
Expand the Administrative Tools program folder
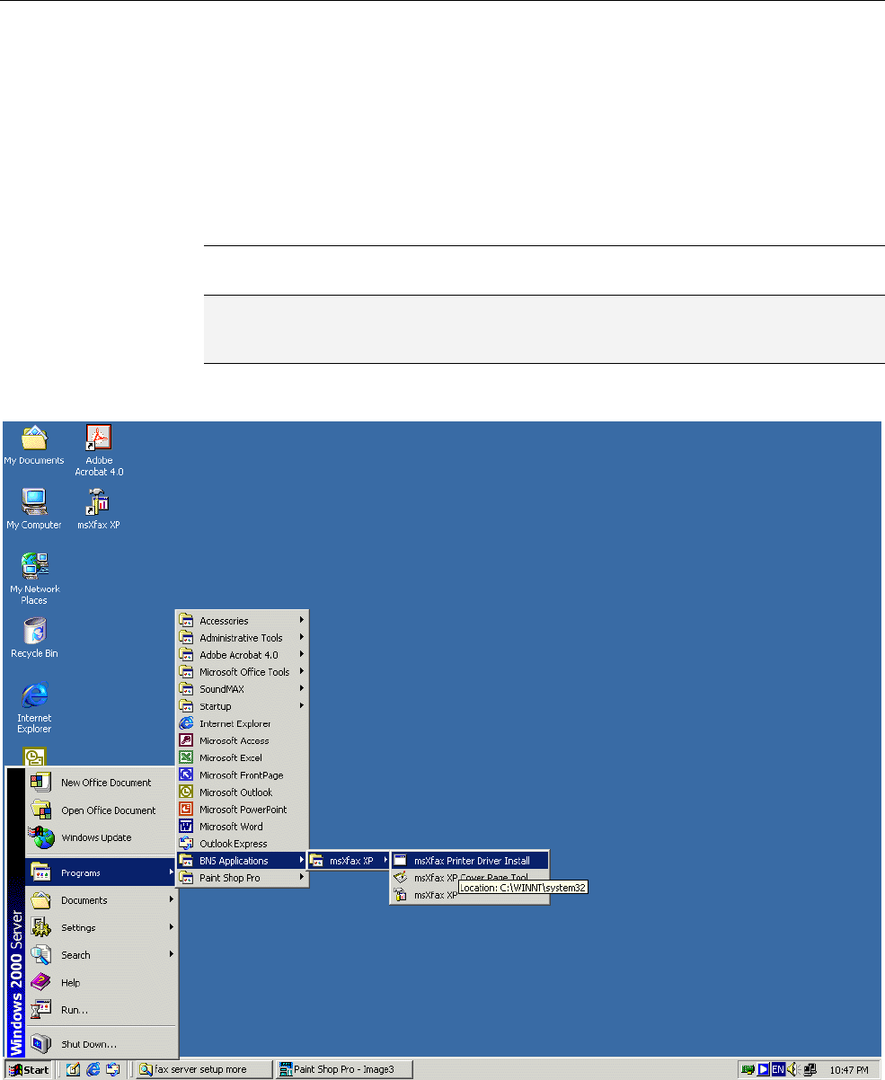(x=243, y=637)
